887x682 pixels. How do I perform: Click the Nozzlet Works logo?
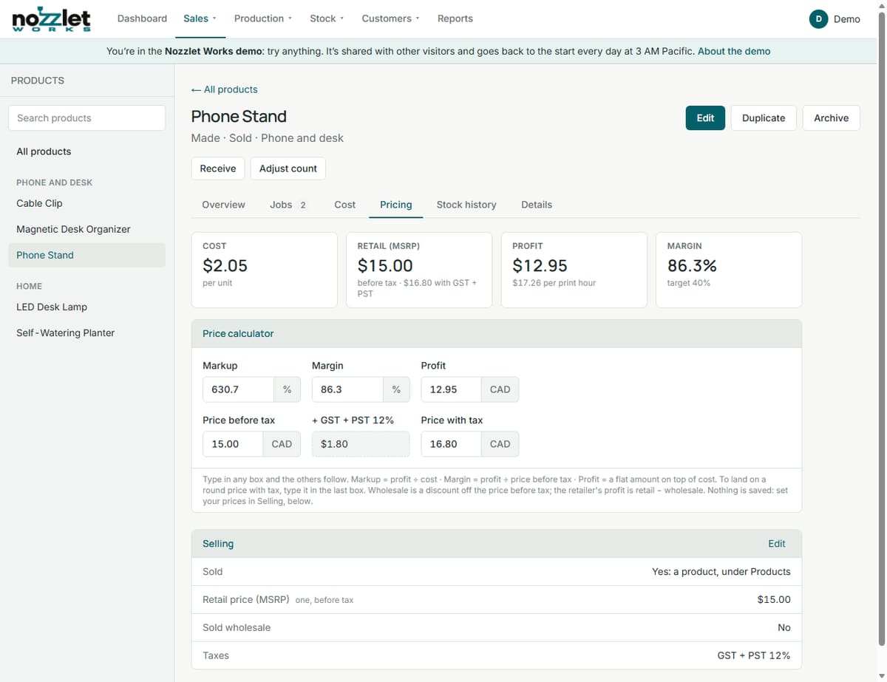52,18
